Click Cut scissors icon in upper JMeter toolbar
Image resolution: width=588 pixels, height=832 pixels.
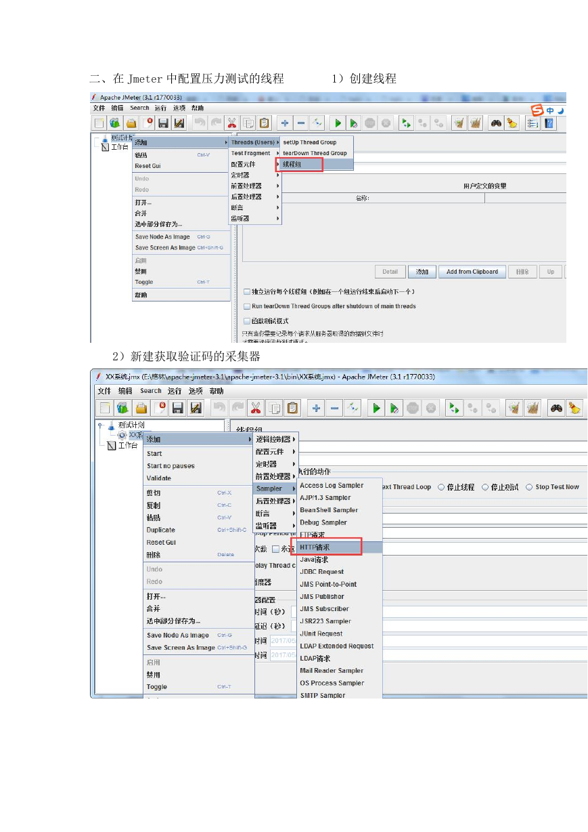pyautogui.click(x=232, y=123)
